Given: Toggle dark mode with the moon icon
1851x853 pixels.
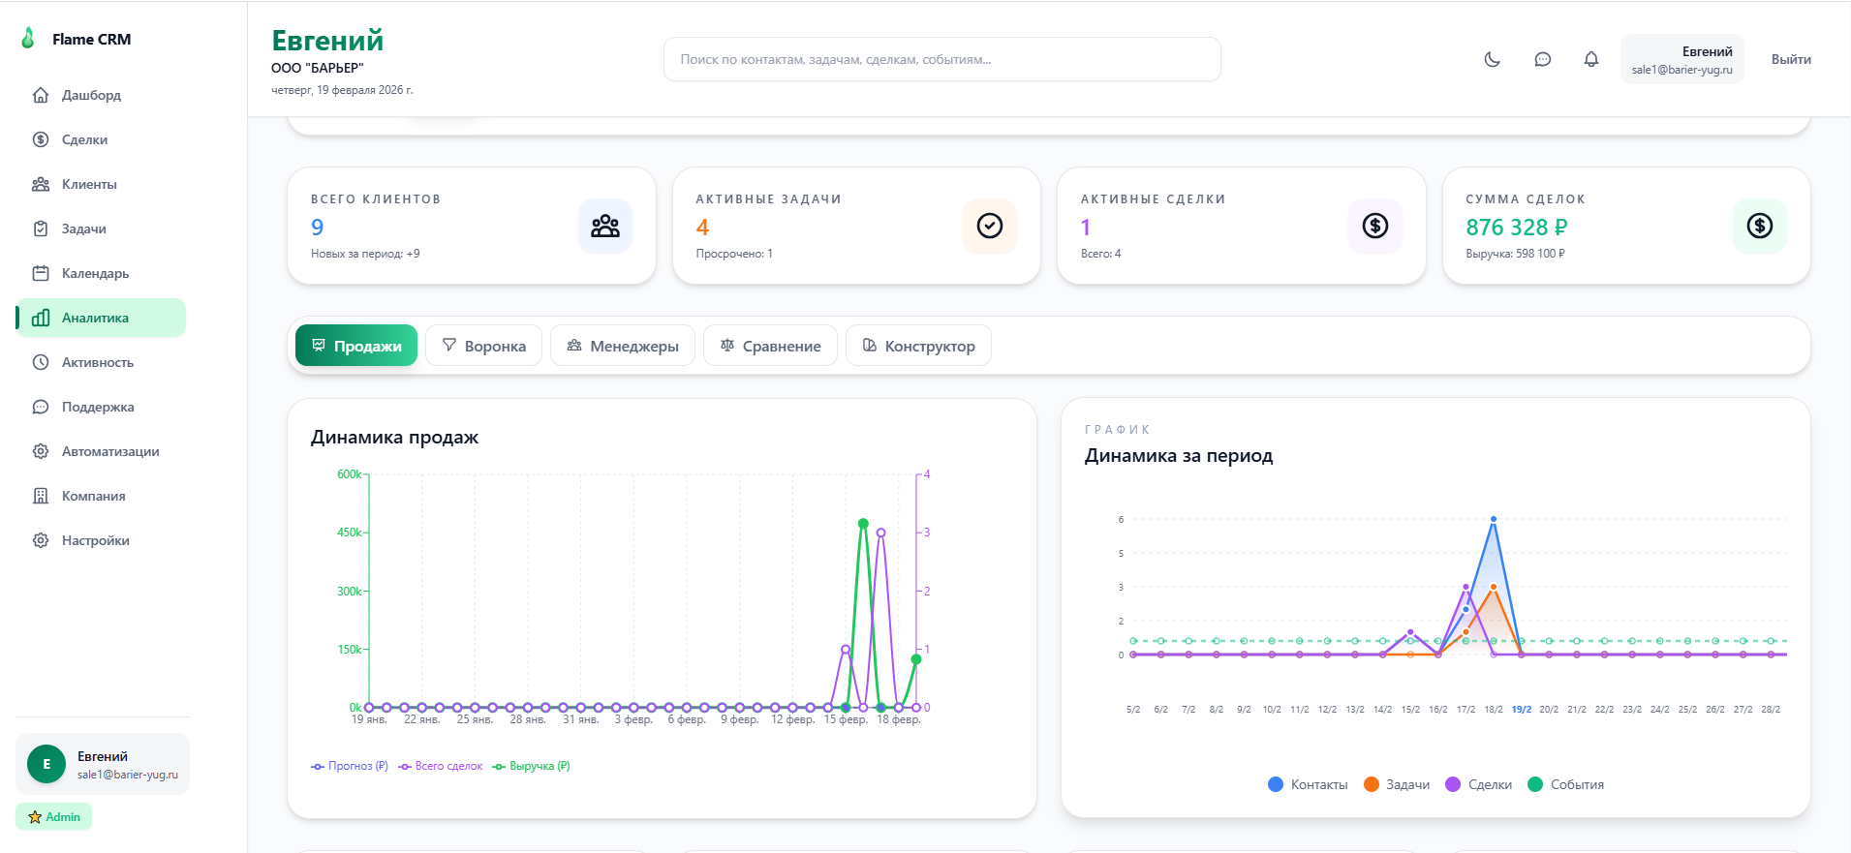Looking at the screenshot, I should (1492, 59).
